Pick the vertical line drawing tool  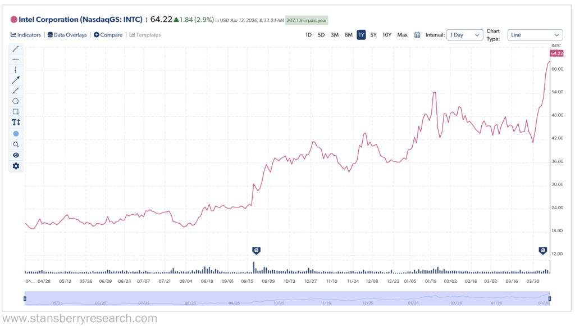(15, 70)
